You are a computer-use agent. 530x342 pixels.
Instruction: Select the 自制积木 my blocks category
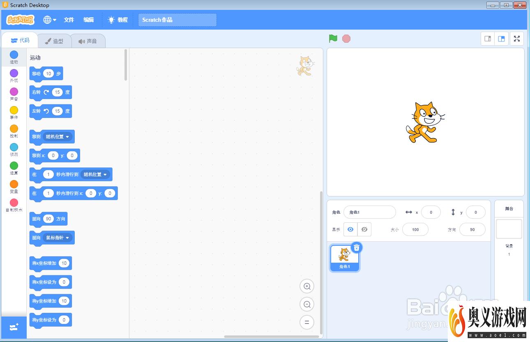pos(14,205)
